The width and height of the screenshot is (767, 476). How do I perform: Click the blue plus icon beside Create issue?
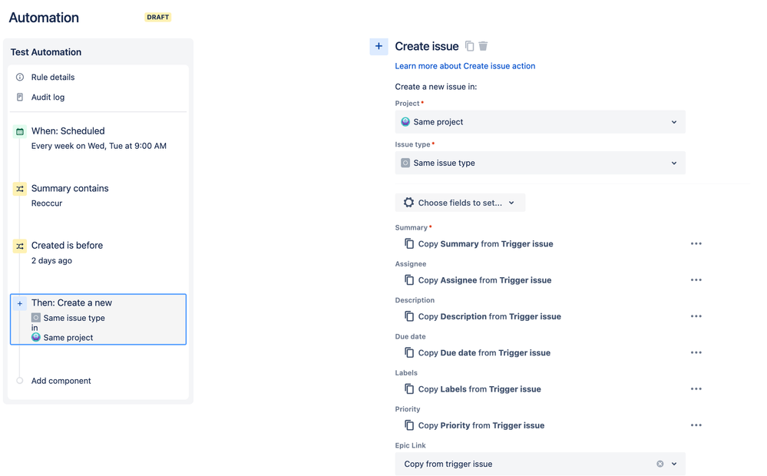pos(379,47)
